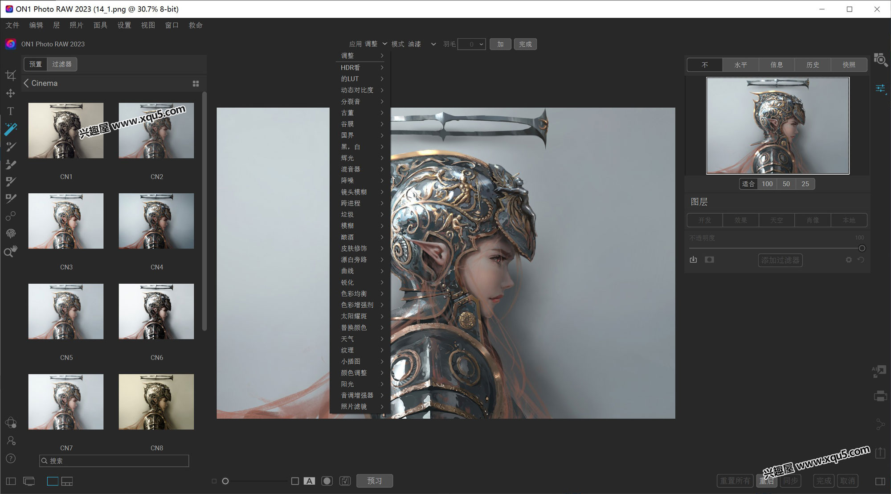Open the edit sliders icon on right edge
This screenshot has height=494, width=891.
pyautogui.click(x=880, y=89)
